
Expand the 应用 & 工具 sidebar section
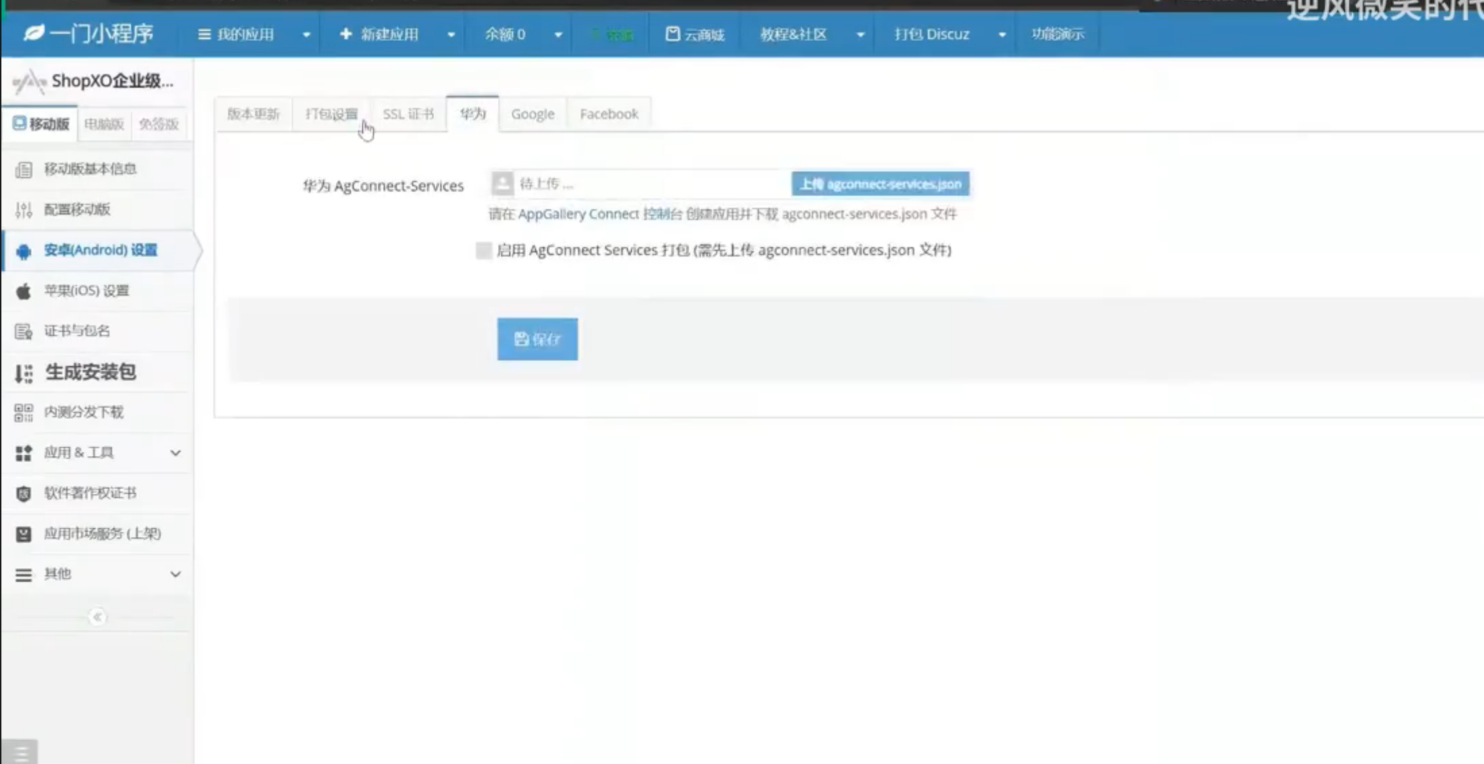(175, 453)
